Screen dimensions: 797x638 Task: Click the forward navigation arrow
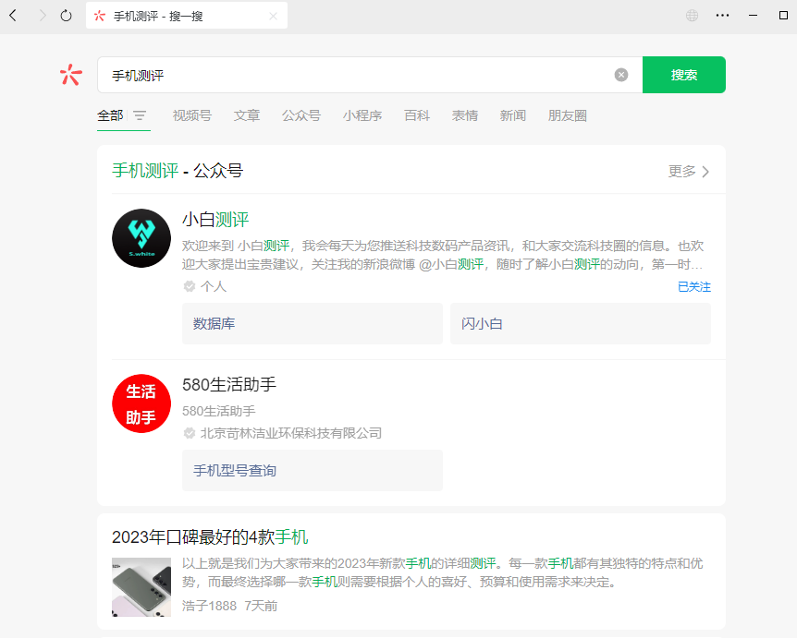(x=43, y=16)
